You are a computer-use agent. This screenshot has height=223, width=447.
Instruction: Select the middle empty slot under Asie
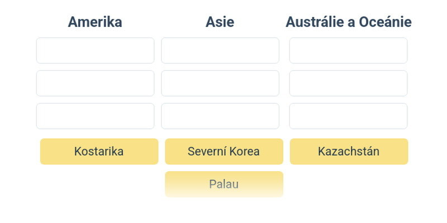(x=220, y=83)
